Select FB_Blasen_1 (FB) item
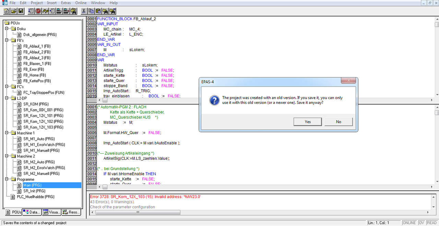 (x=37, y=63)
